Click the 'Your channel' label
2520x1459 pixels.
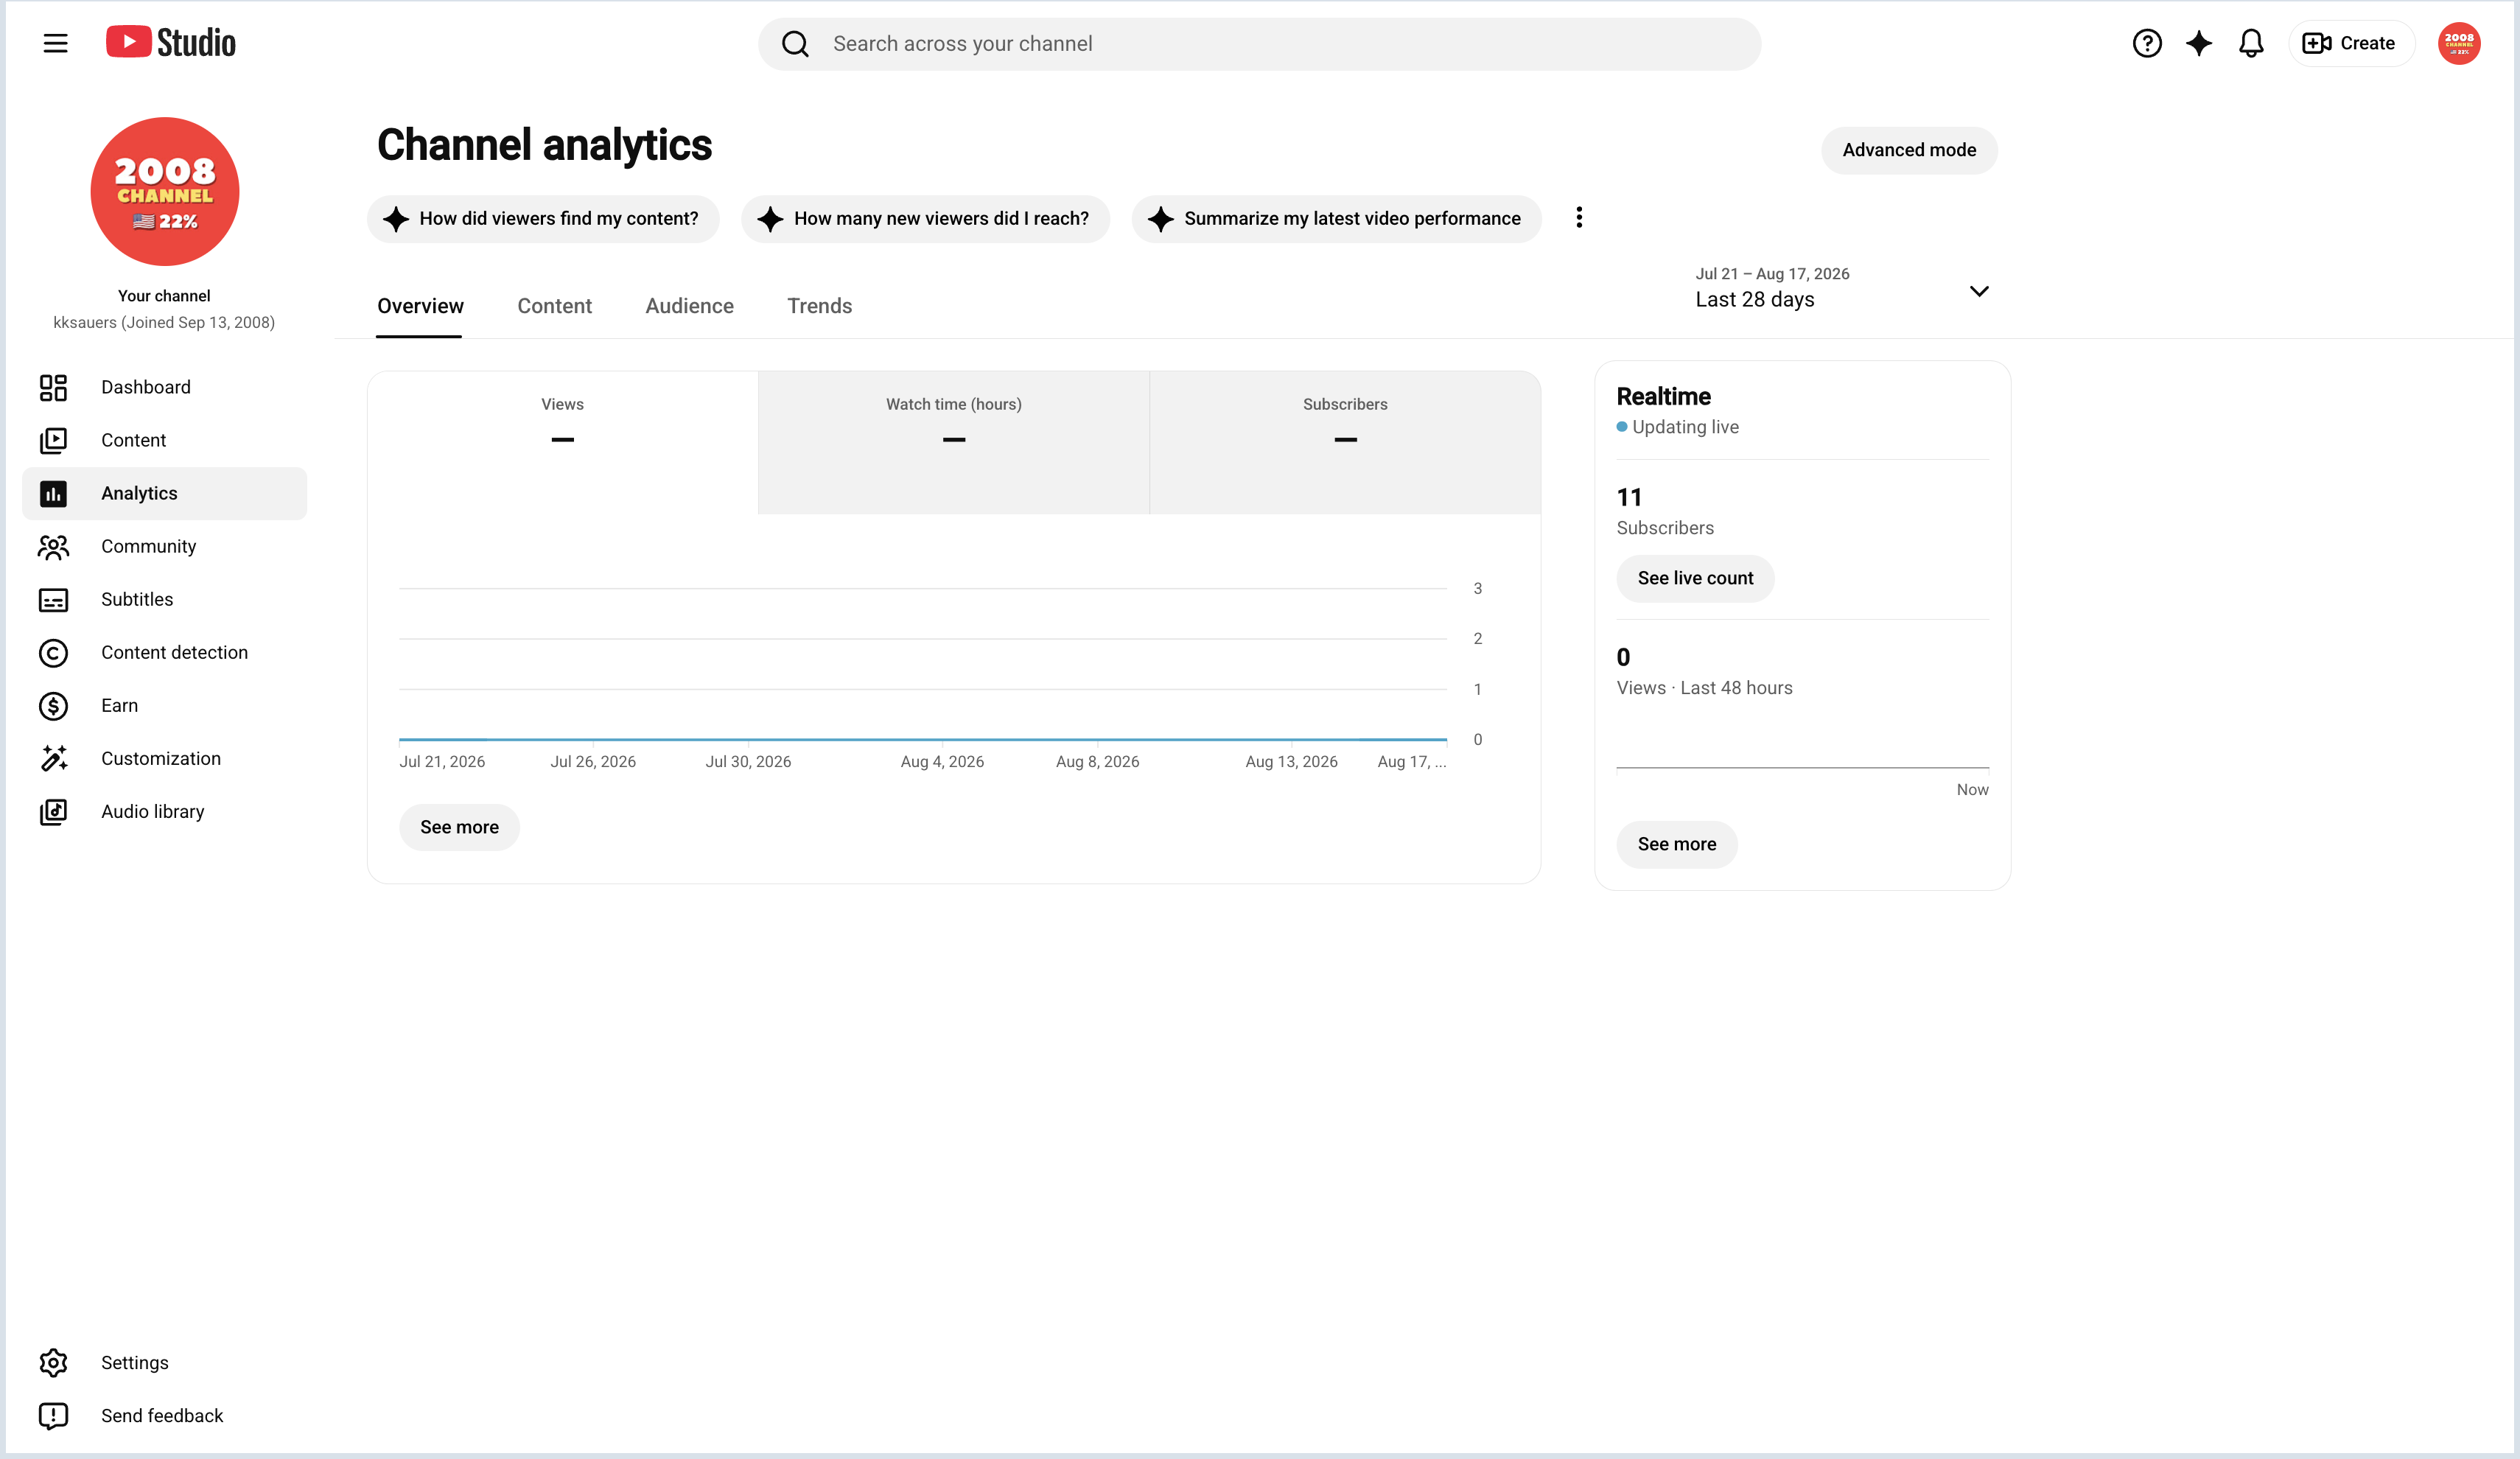(x=164, y=296)
